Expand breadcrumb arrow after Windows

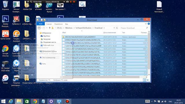[74, 28]
